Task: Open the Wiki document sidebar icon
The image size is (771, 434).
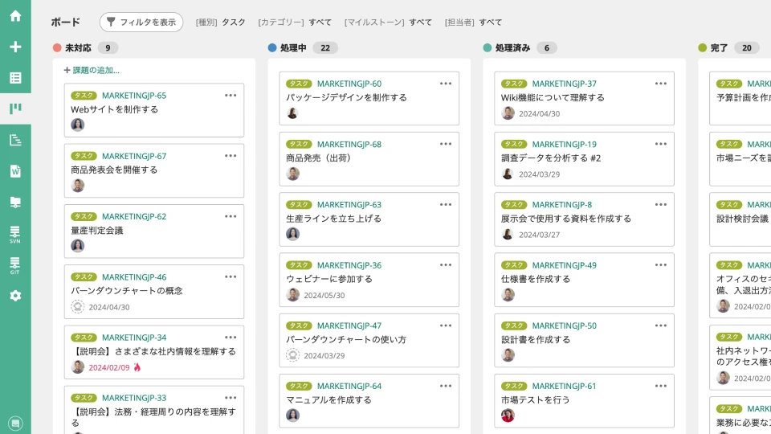Action: 15,171
